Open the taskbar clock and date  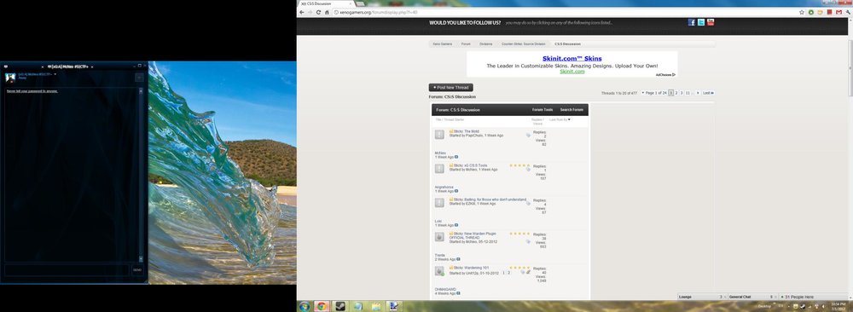(x=838, y=306)
